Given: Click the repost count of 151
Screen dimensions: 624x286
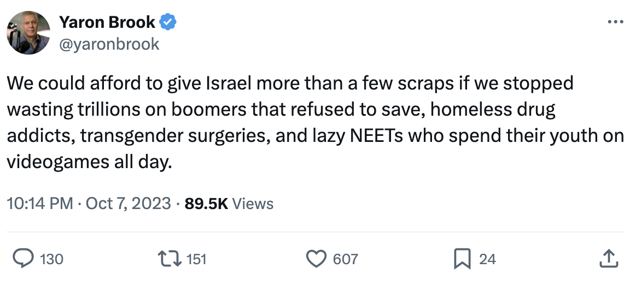Looking at the screenshot, I should point(196,259).
